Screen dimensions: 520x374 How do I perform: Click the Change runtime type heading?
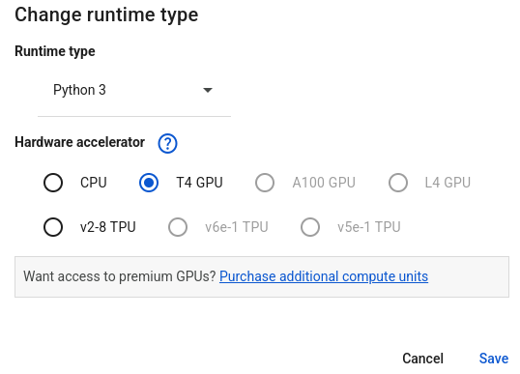(106, 15)
